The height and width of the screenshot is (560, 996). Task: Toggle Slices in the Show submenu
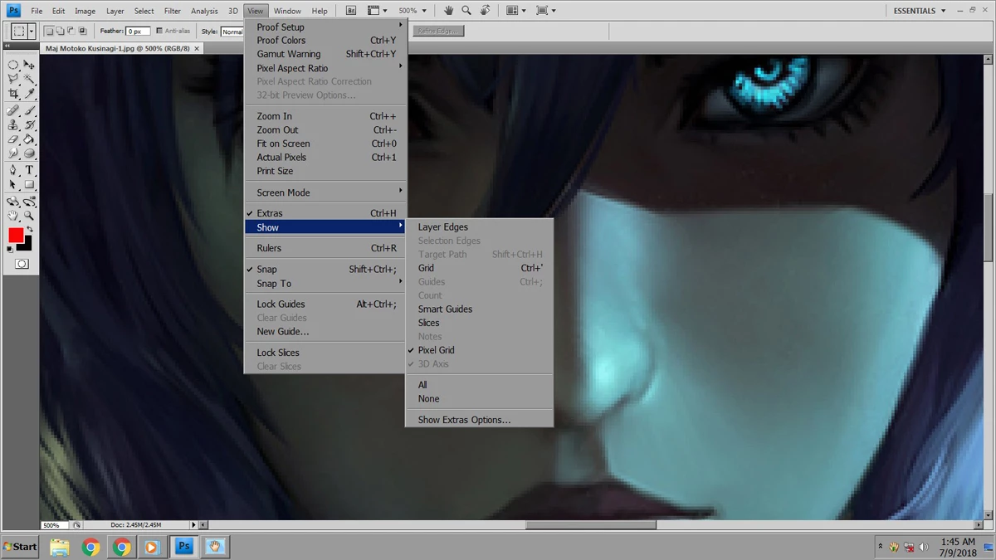pyautogui.click(x=479, y=323)
